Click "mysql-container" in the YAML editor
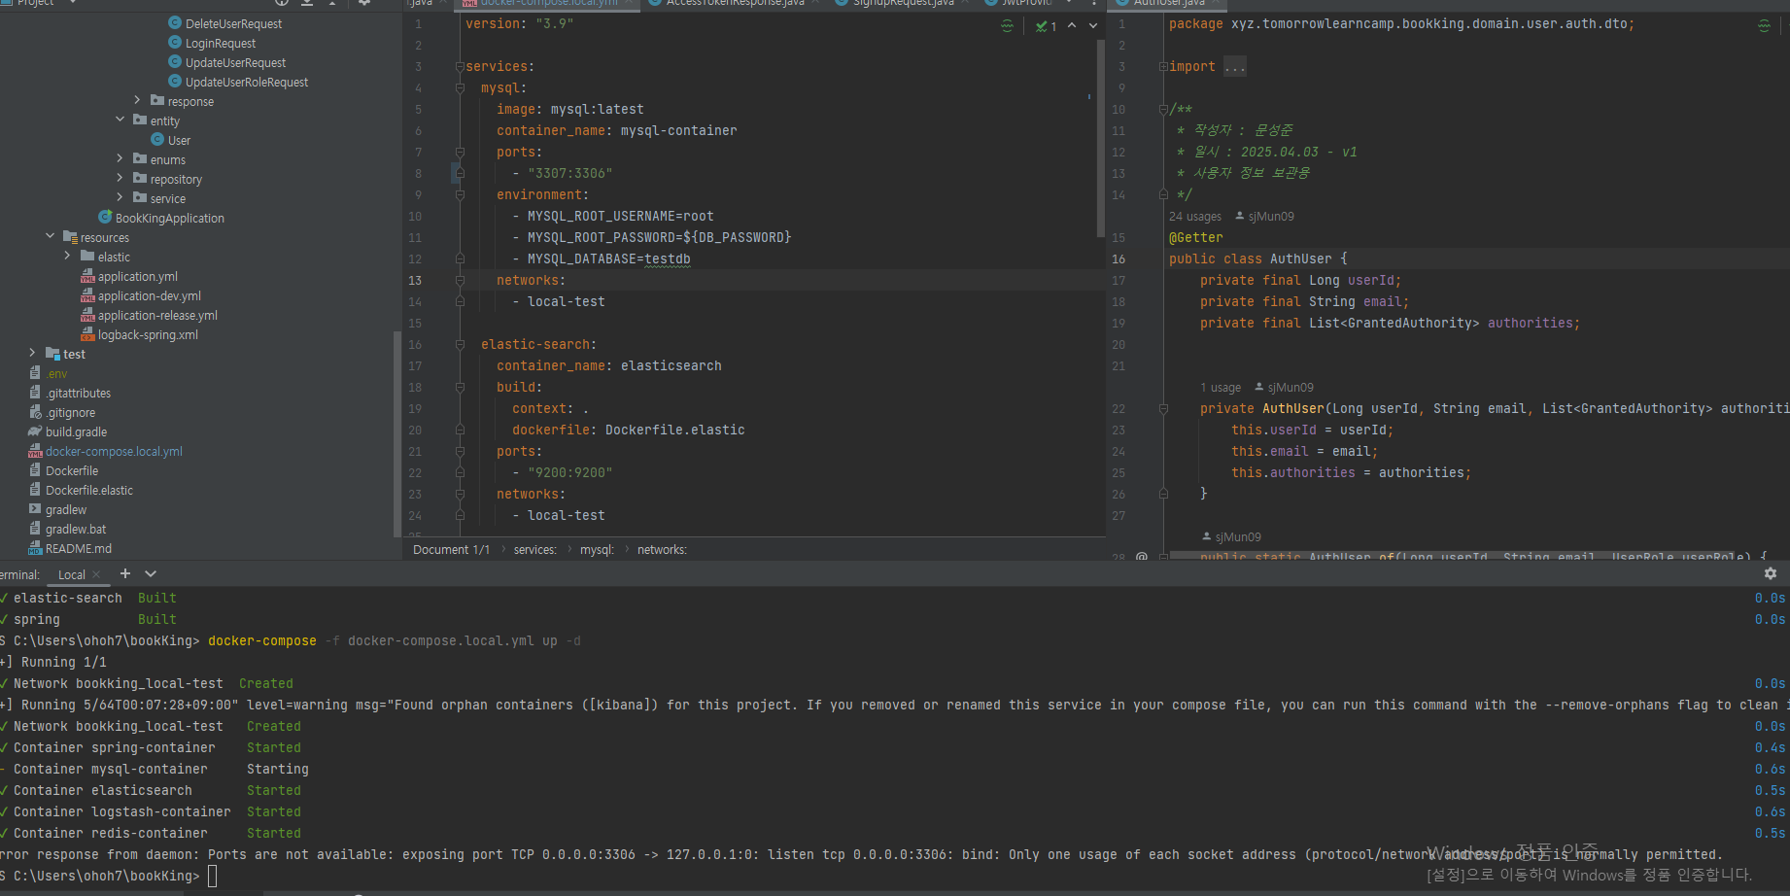 (x=679, y=130)
